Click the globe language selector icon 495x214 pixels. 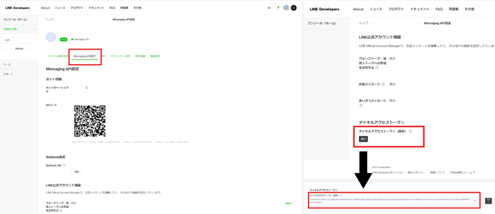(x=269, y=8)
